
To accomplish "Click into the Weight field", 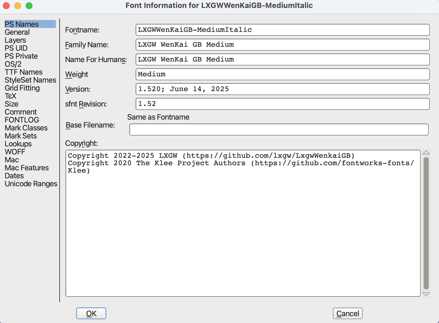I will [x=282, y=74].
